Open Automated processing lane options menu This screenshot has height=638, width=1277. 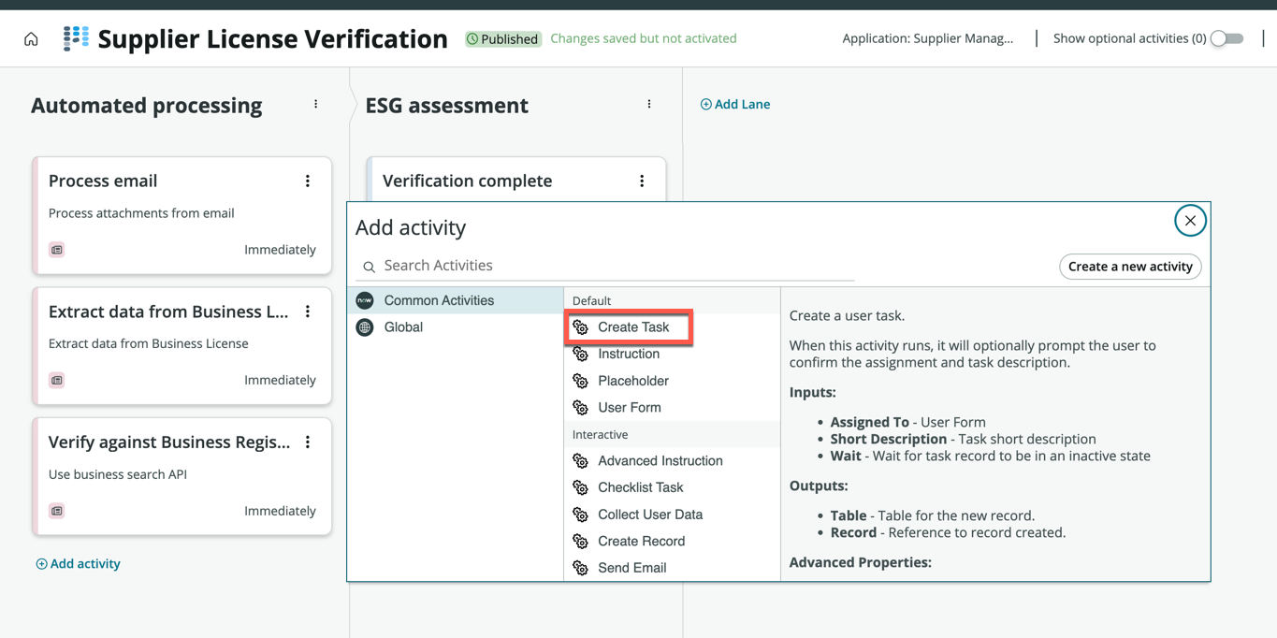(316, 105)
